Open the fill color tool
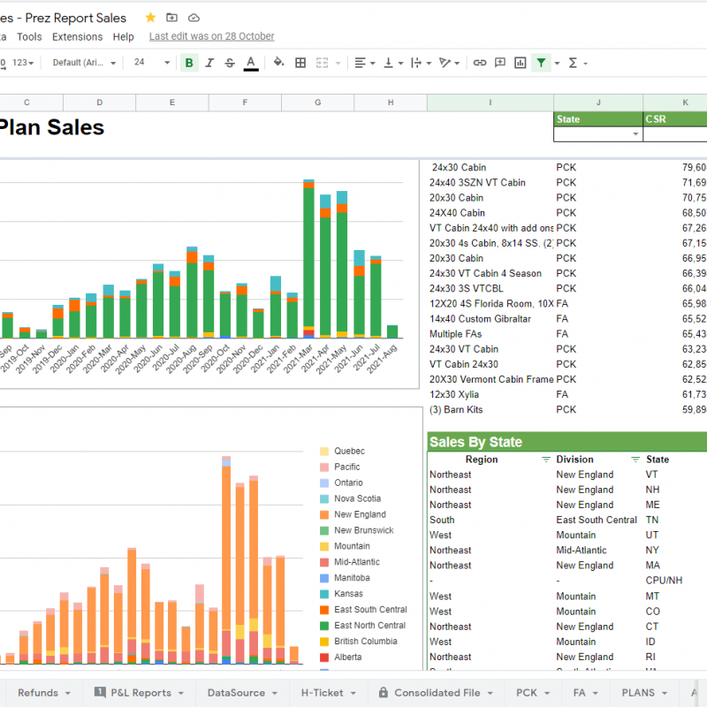The width and height of the screenshot is (707, 707). [278, 63]
